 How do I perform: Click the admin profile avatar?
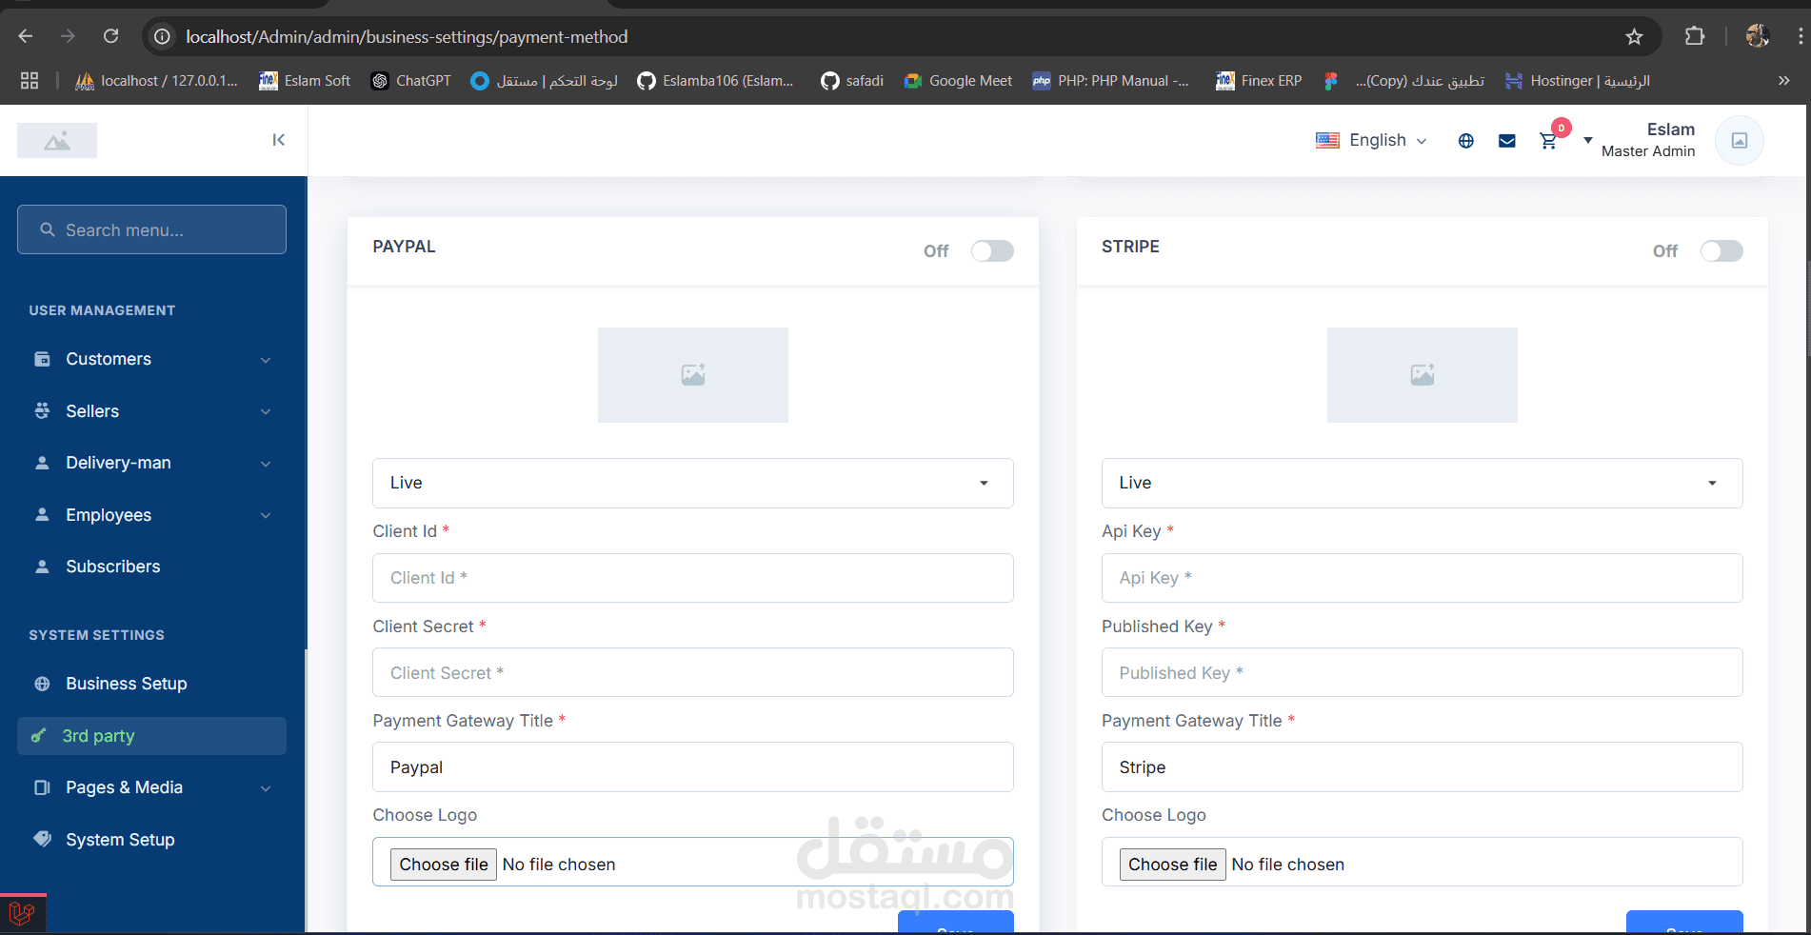pos(1740,140)
